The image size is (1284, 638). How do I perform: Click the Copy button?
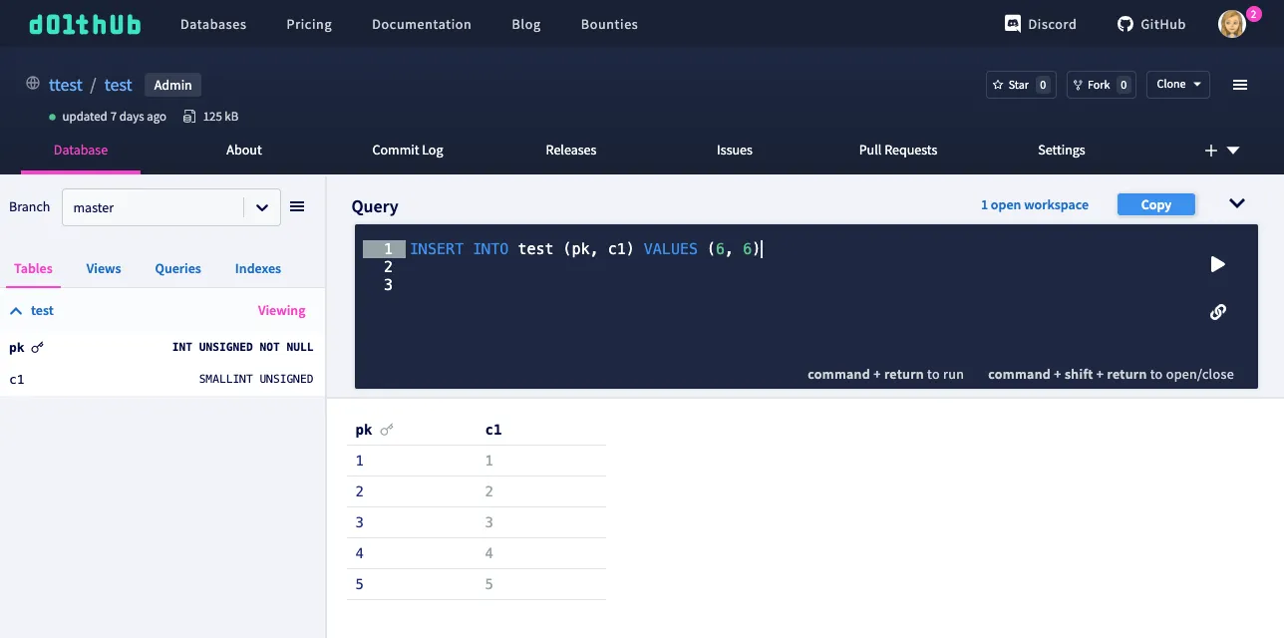1155,203
